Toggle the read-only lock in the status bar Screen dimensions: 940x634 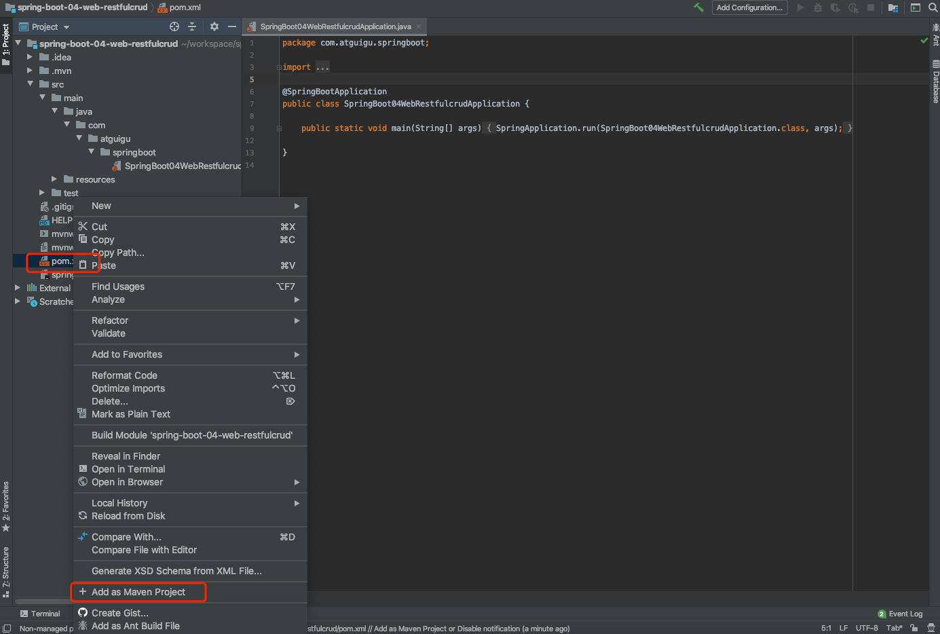click(x=914, y=628)
